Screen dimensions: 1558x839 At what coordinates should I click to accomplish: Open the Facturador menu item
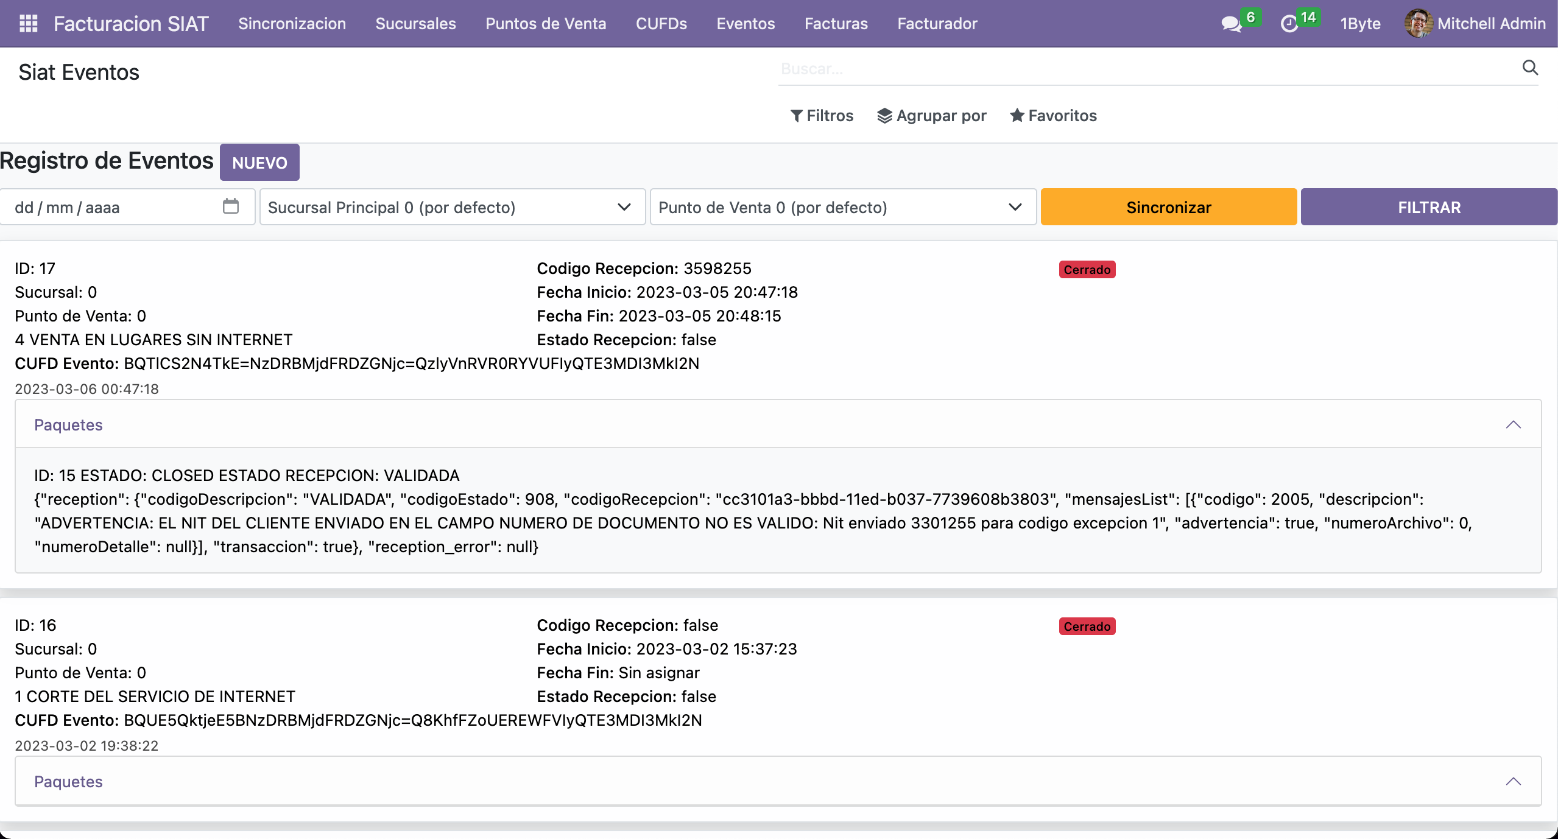click(x=937, y=23)
